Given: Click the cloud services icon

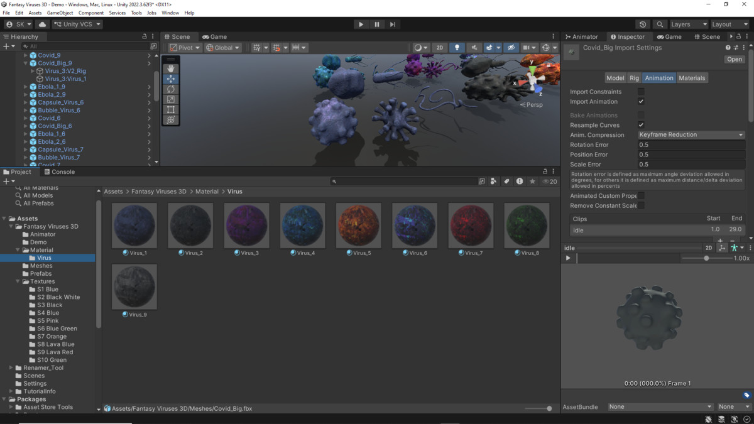Looking at the screenshot, I should (x=43, y=24).
